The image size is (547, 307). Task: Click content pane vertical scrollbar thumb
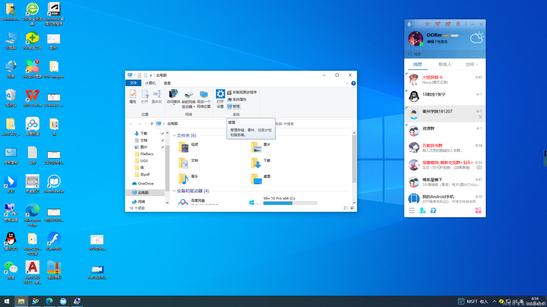coord(354,159)
